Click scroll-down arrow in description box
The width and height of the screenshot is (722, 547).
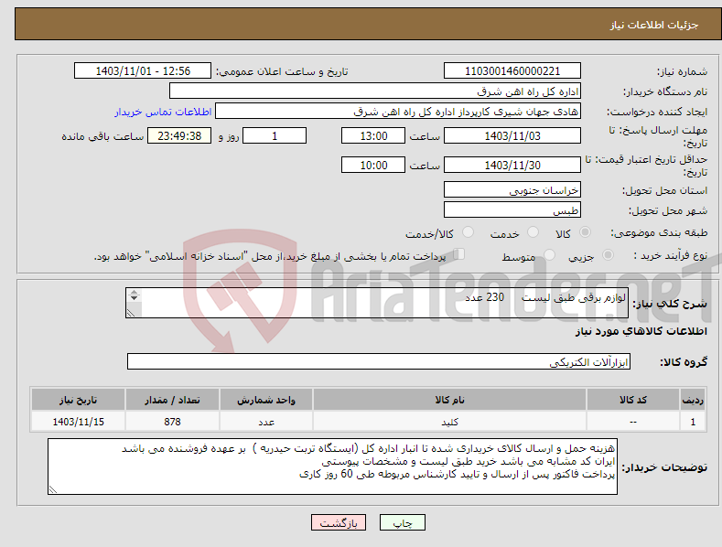click(x=134, y=298)
